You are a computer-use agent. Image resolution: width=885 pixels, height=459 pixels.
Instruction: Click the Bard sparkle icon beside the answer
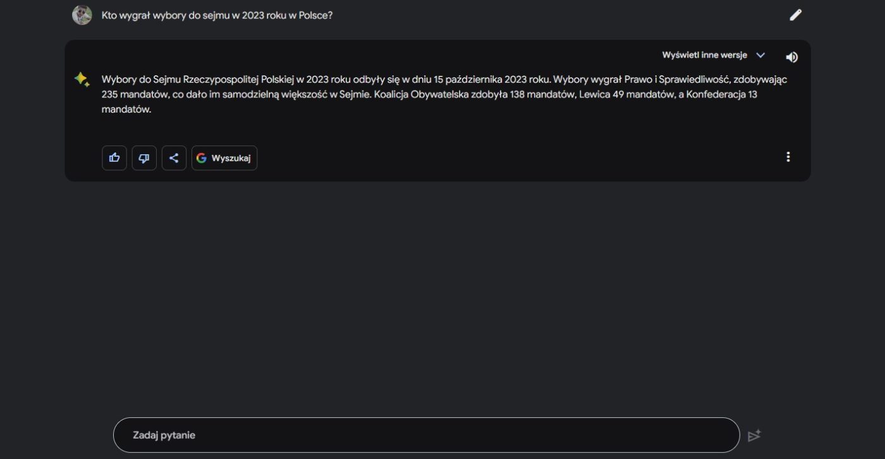coord(82,80)
